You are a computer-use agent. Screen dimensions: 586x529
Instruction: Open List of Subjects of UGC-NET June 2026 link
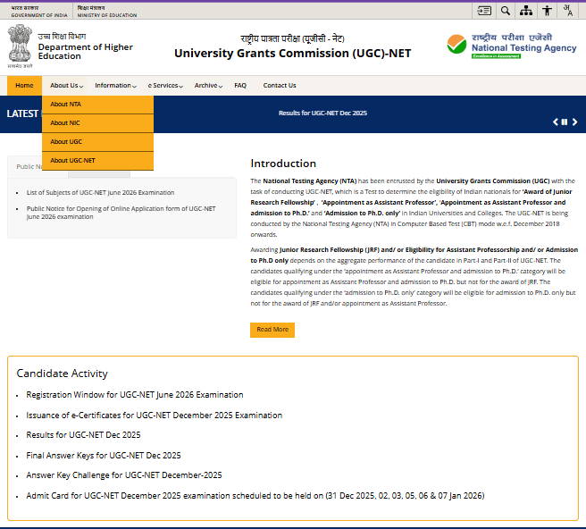click(100, 192)
